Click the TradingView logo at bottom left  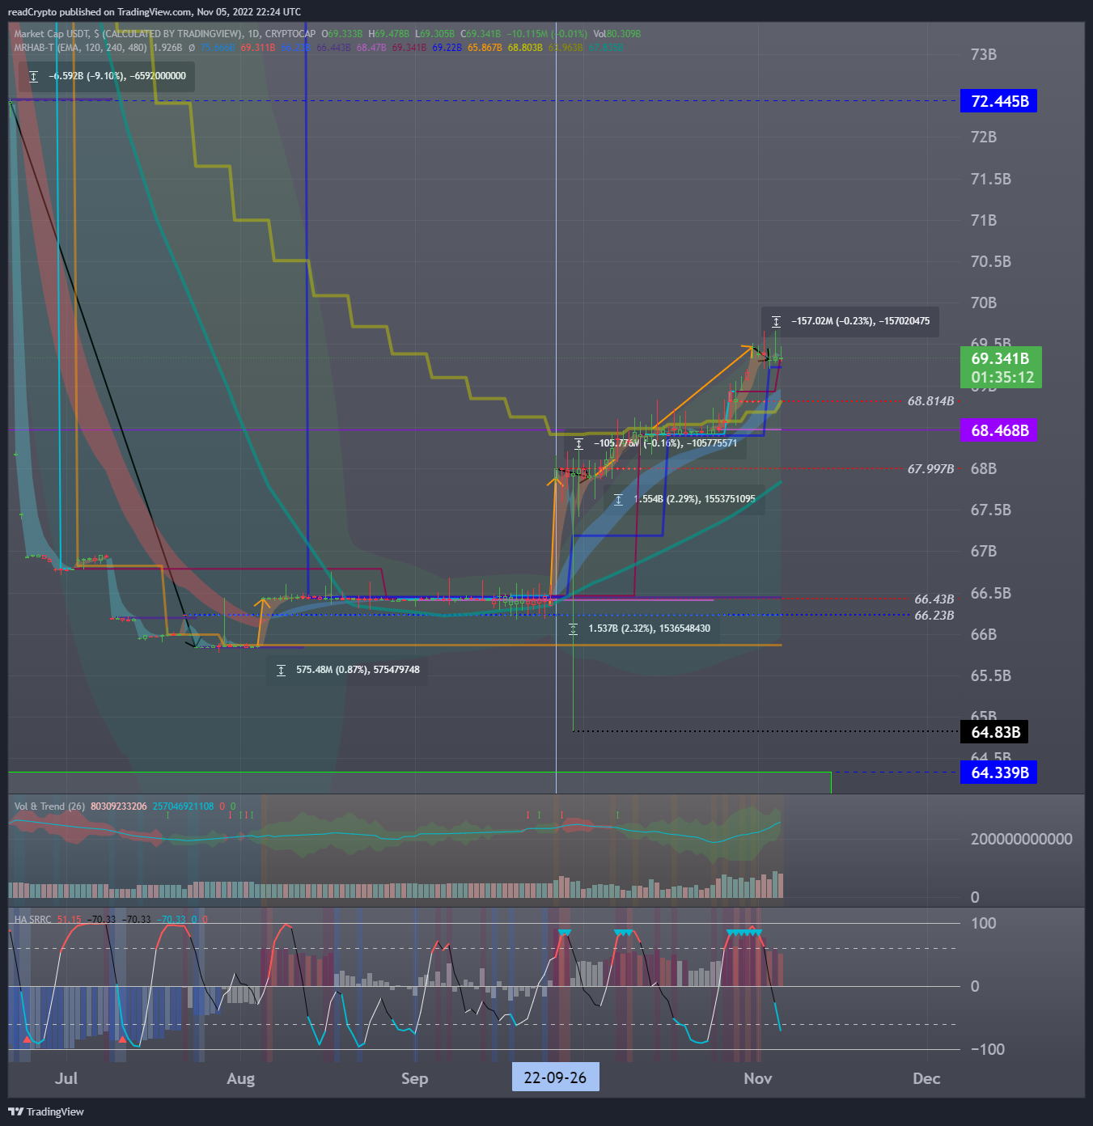click(46, 1111)
